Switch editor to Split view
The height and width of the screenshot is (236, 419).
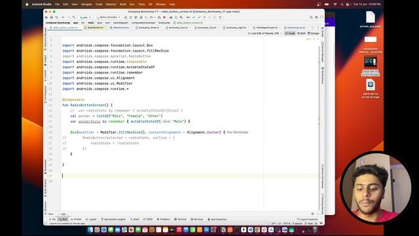[x=301, y=33]
